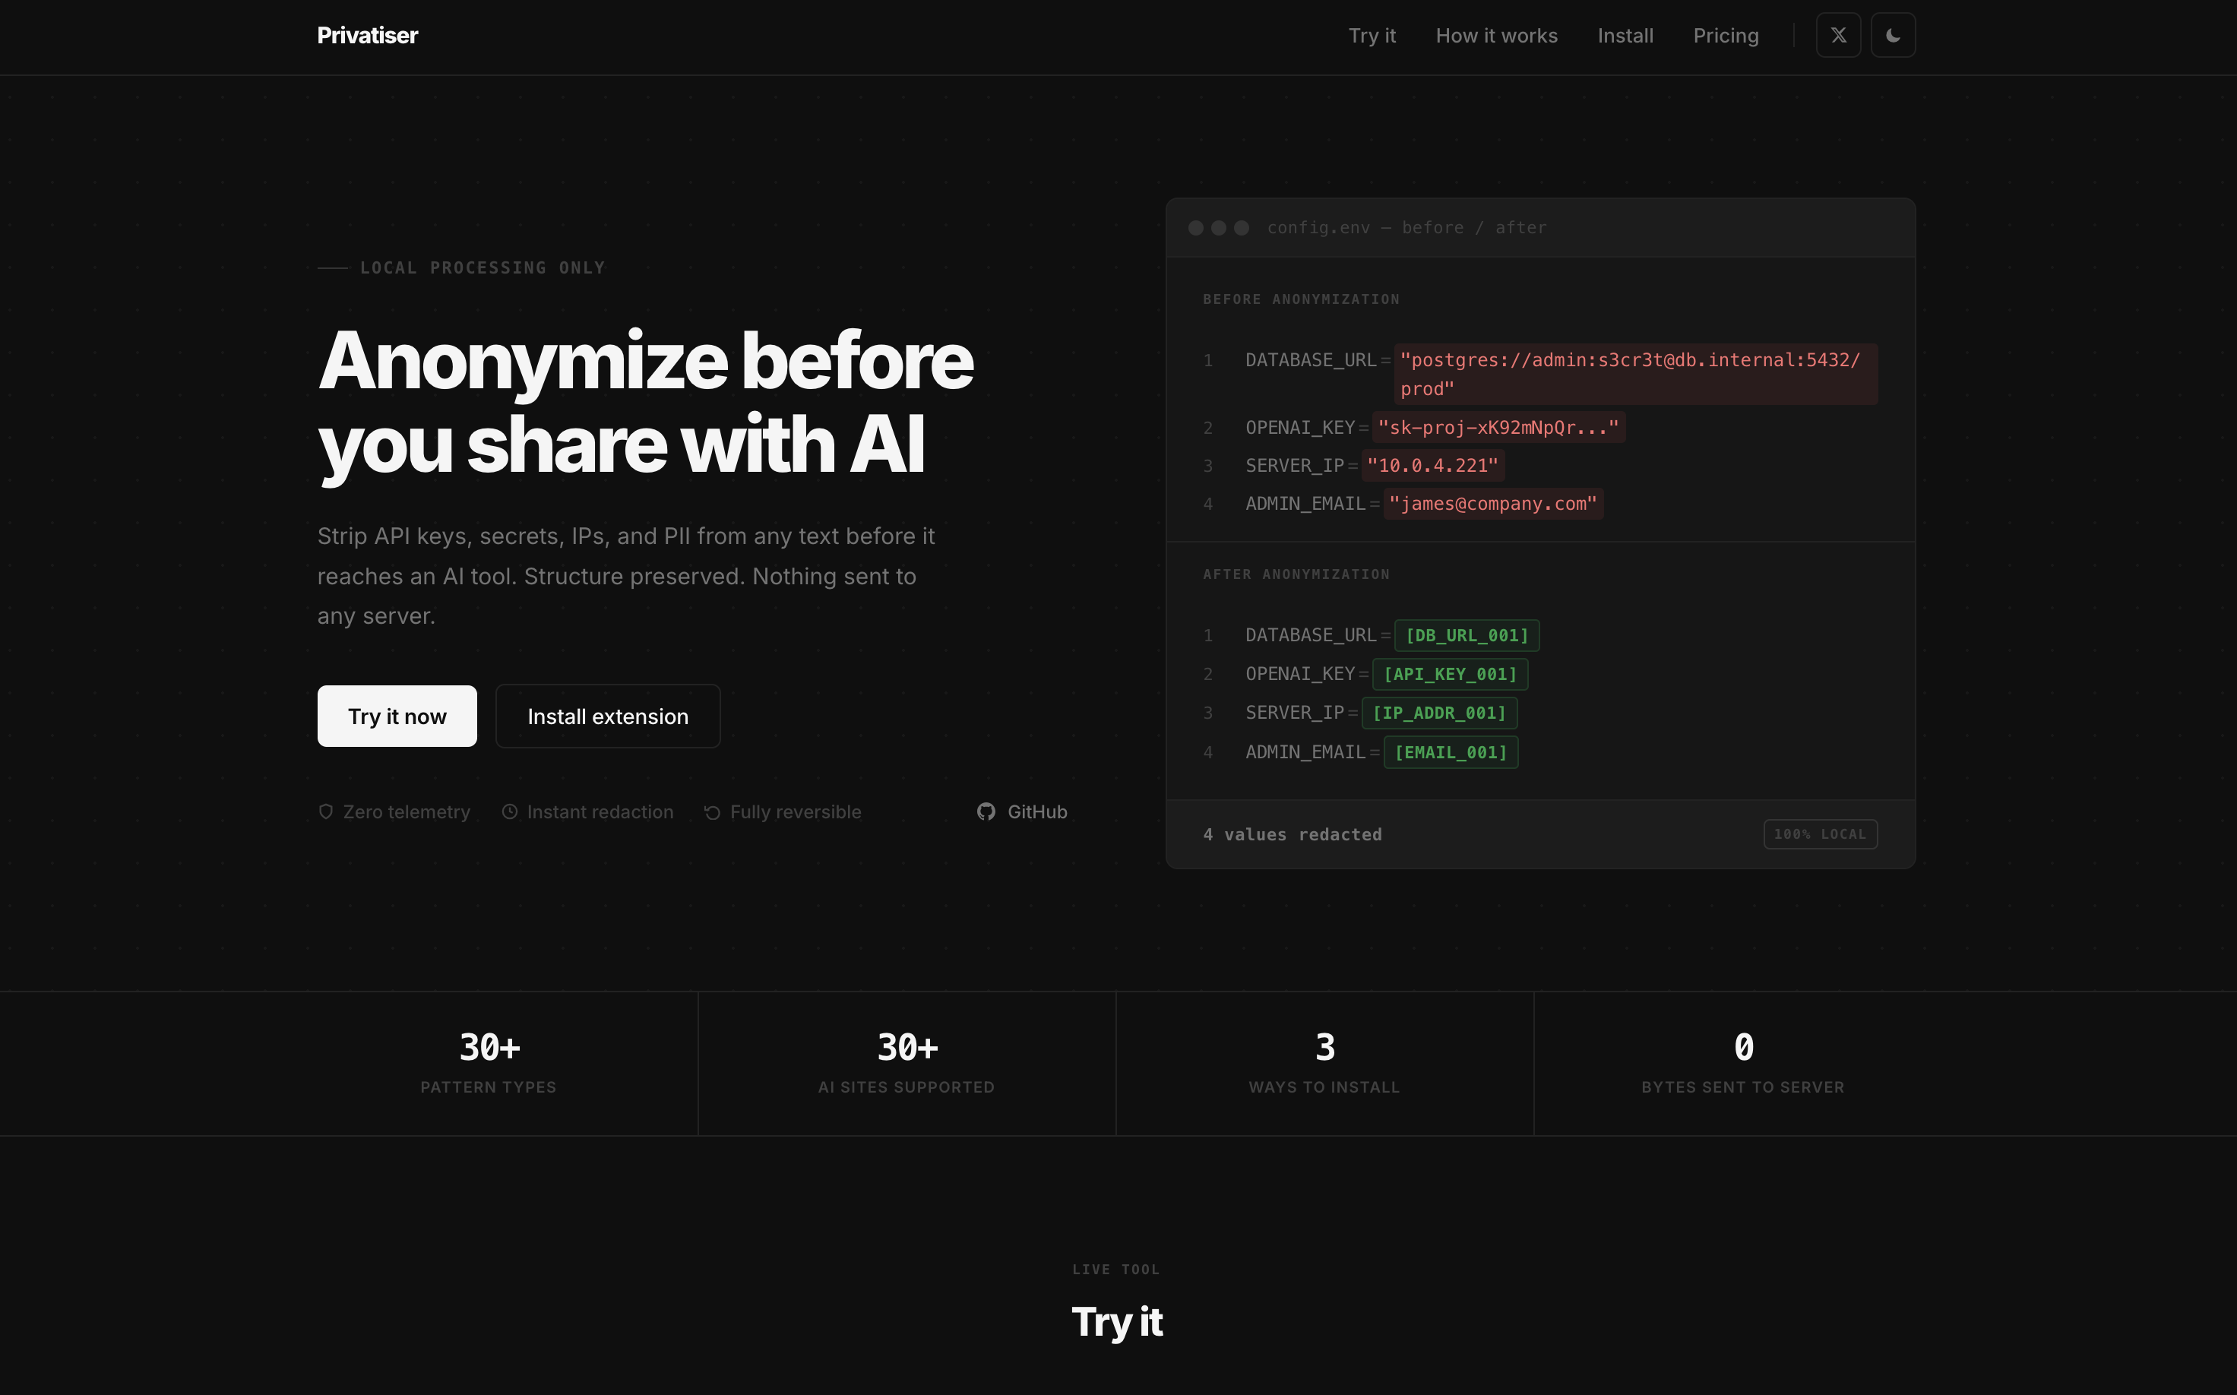Click the "4 values redacted" status text

[1292, 835]
